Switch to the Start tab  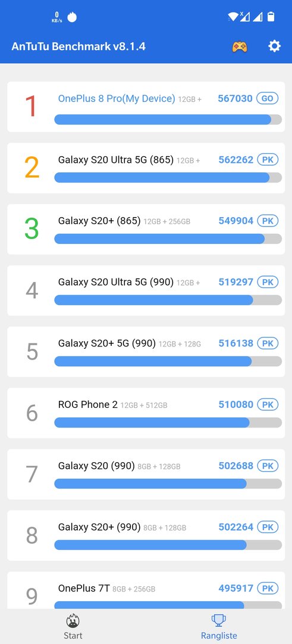pyautogui.click(x=73, y=626)
